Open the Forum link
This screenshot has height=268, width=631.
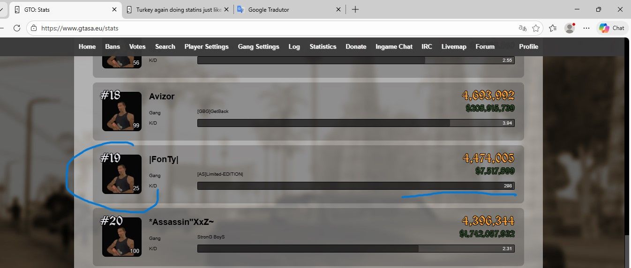click(485, 46)
